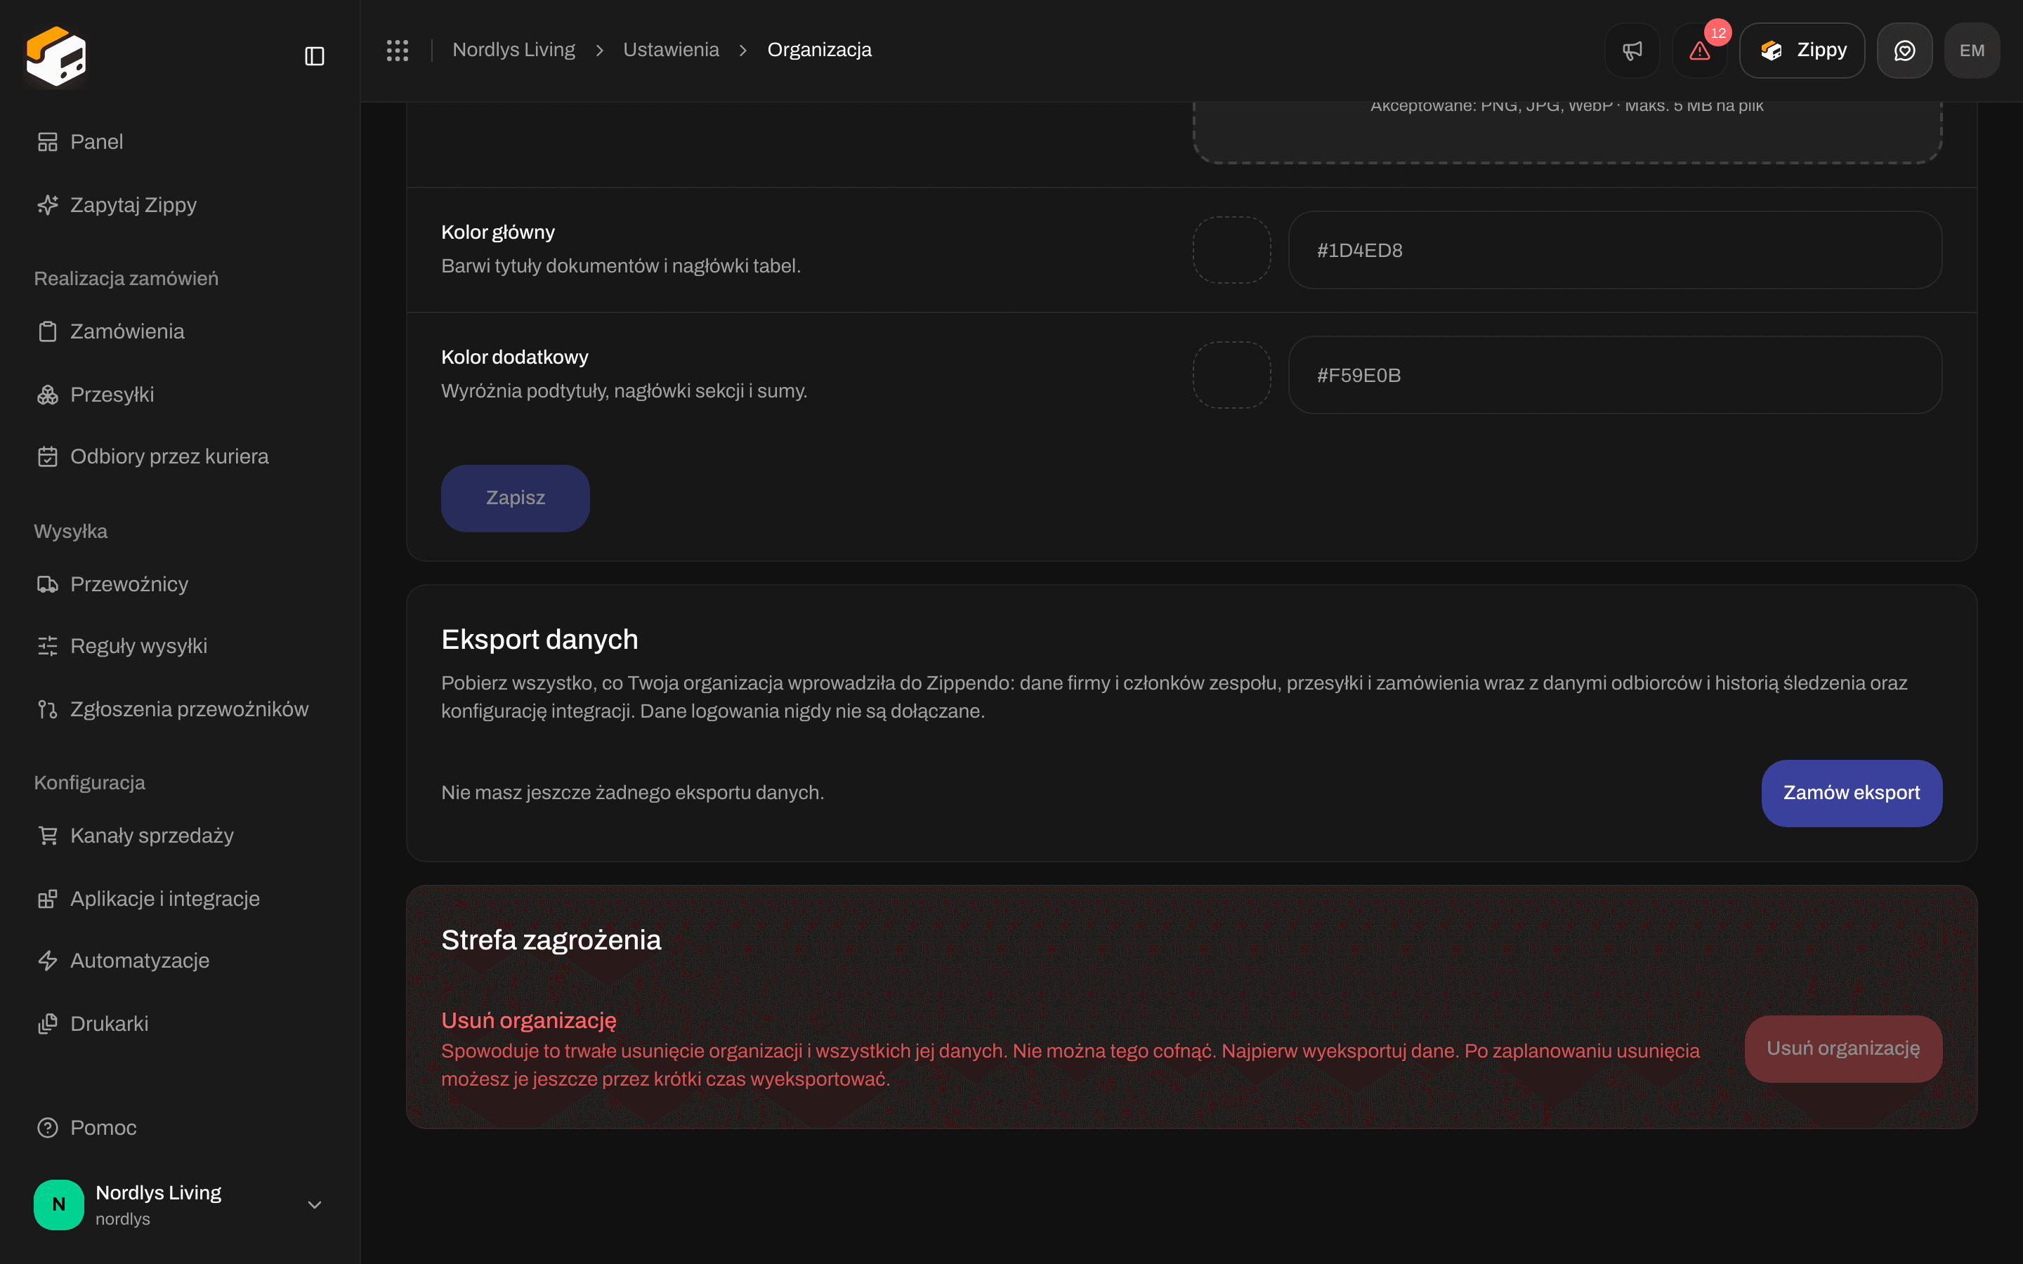
Task: Click the Zamów eksport button
Action: (x=1852, y=794)
